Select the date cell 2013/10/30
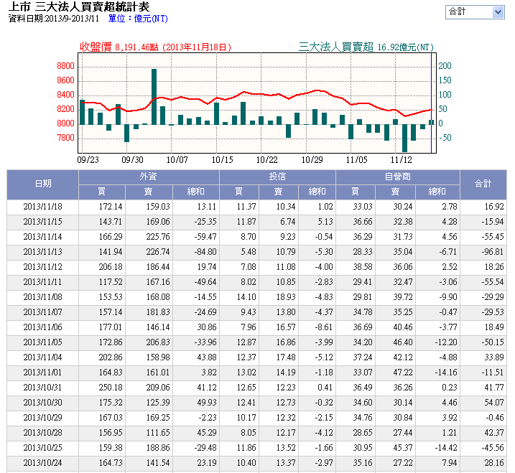Viewport: 515px width, 473px height. point(42,403)
